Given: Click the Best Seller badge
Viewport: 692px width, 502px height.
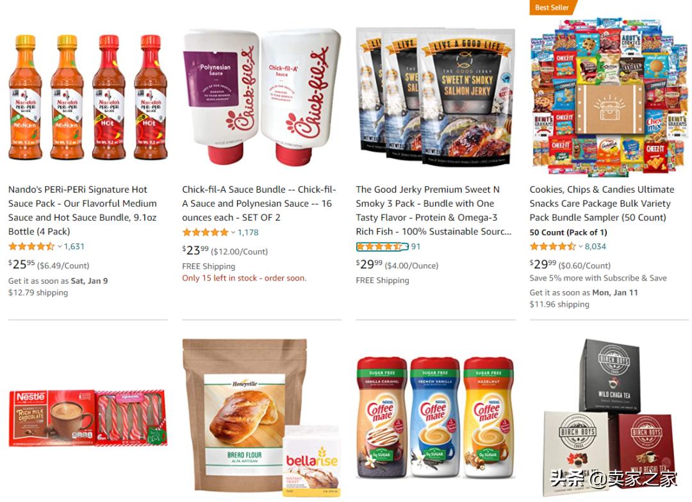Looking at the screenshot, I should pyautogui.click(x=552, y=8).
